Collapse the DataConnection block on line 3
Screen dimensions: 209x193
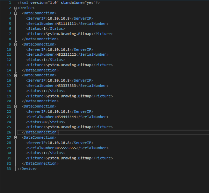(x=15, y=13)
